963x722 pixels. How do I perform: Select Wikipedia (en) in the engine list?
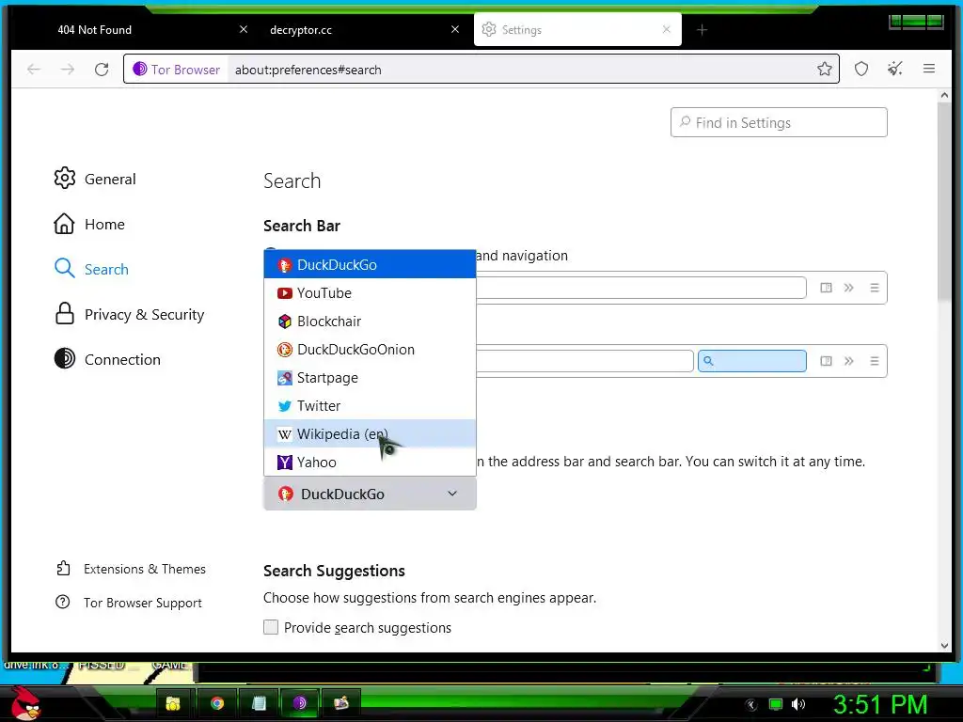click(x=370, y=434)
